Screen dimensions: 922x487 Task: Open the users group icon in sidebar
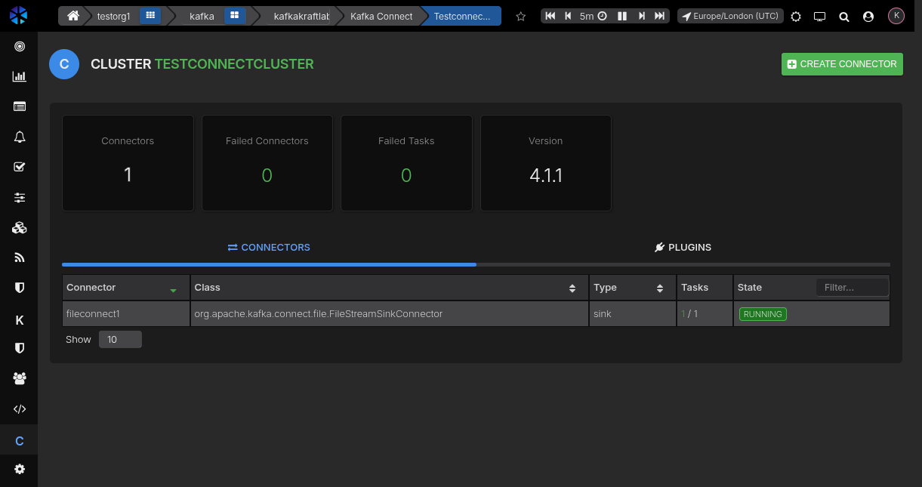click(x=20, y=378)
